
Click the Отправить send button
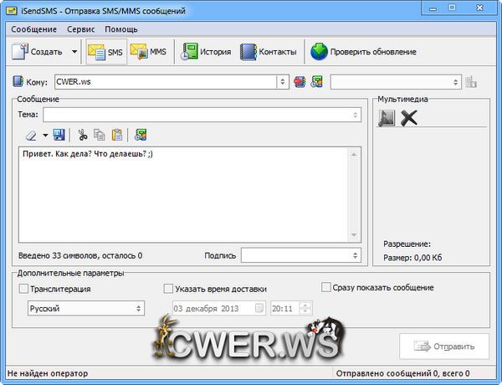(444, 346)
